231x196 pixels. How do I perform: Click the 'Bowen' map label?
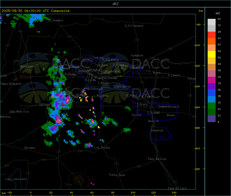171,115
